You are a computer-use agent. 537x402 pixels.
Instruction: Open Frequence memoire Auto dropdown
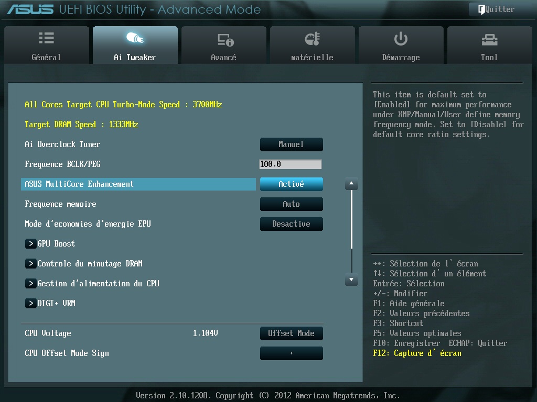pyautogui.click(x=291, y=204)
